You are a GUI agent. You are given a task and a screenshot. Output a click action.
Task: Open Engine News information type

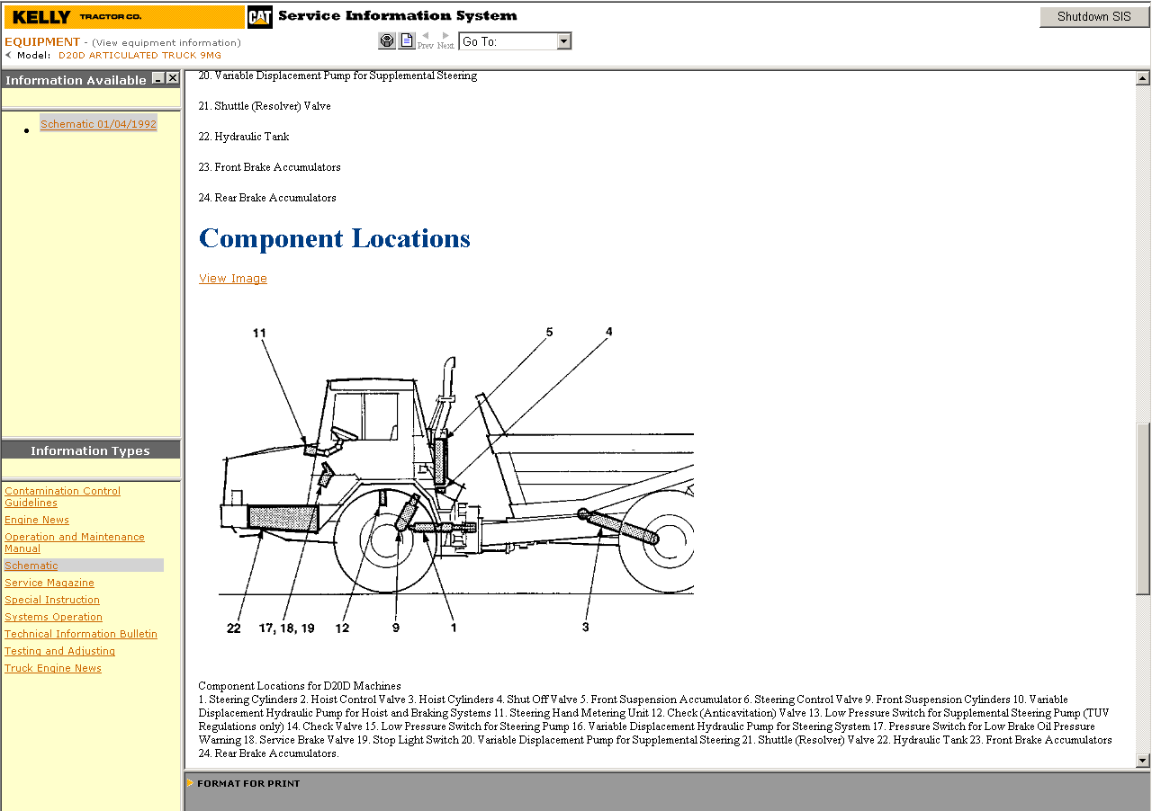click(x=37, y=520)
